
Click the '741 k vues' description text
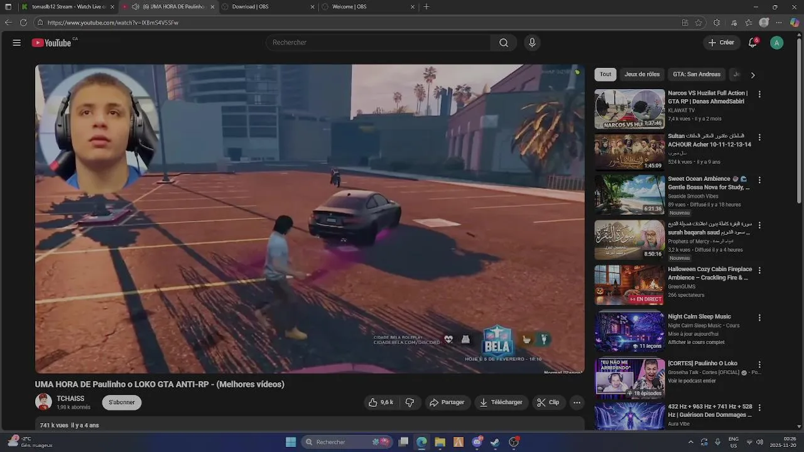pyautogui.click(x=69, y=425)
